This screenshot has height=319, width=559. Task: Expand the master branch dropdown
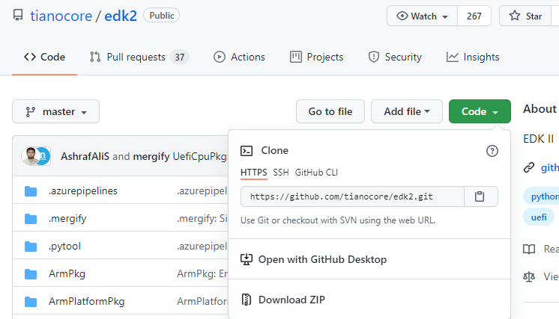pos(56,111)
